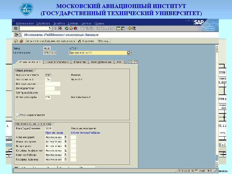Image resolution: width=232 pixels, height=174 pixels.
Task: Click the long text button left of 'Иерархия'
Action: 50,41
